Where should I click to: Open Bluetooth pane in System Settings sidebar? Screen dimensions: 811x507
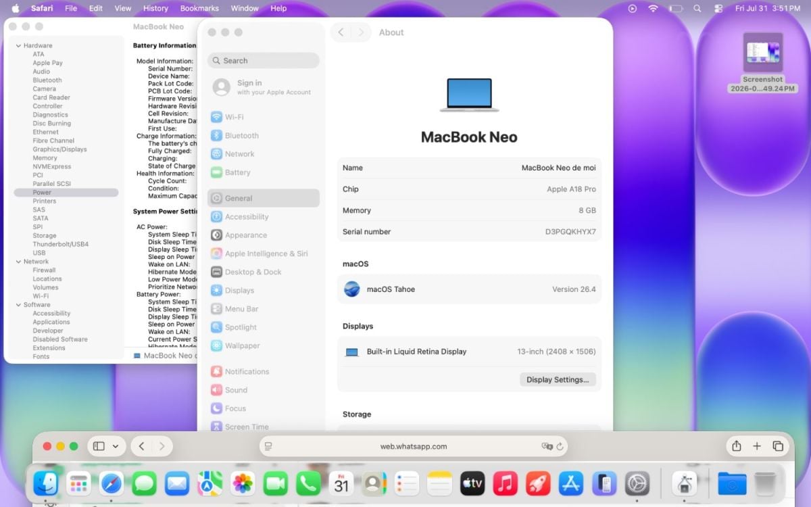pos(263,135)
